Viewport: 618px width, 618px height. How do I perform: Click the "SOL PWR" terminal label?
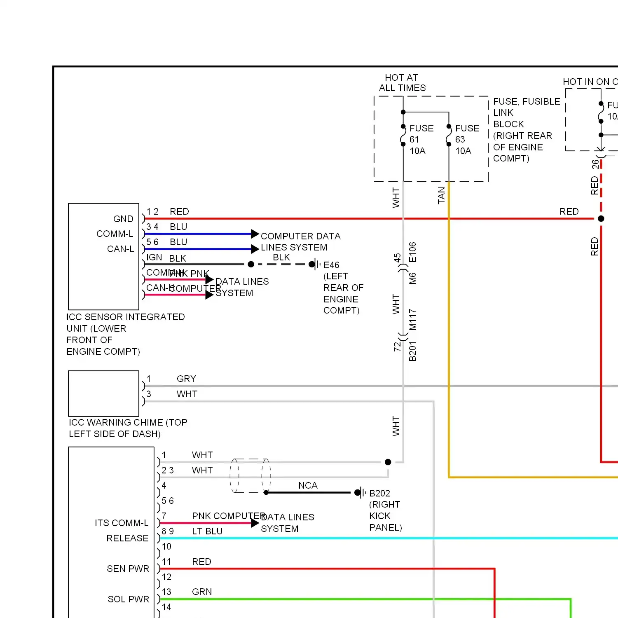point(128,599)
